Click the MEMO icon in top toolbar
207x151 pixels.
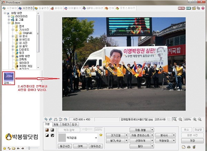point(181,8)
